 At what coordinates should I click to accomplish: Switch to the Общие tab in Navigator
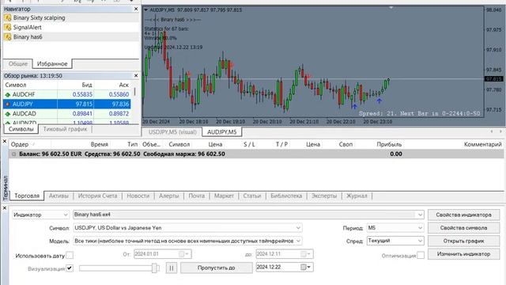coord(18,63)
